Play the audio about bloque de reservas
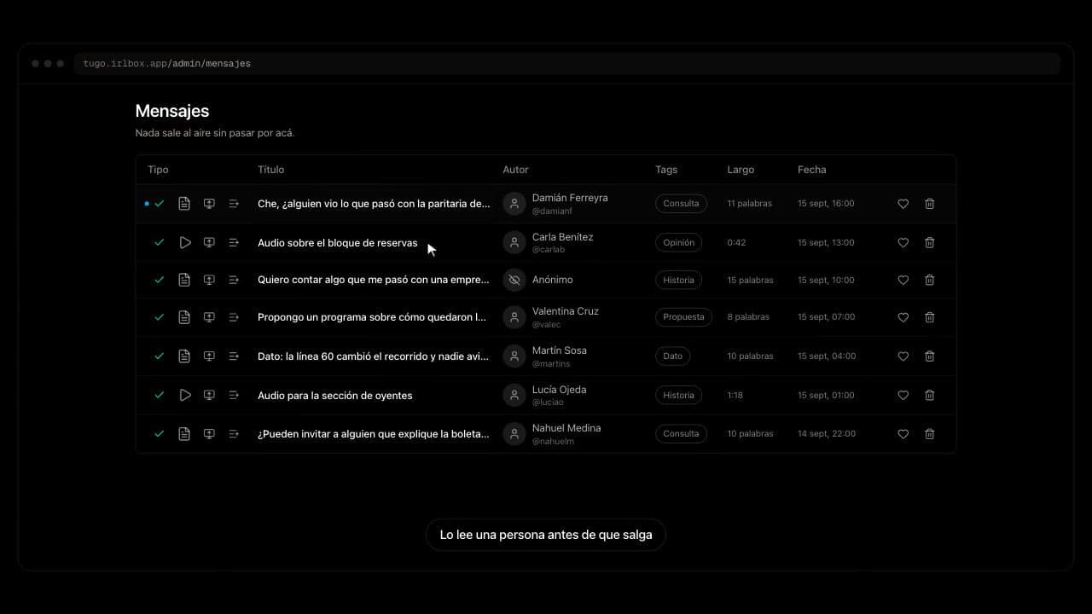The width and height of the screenshot is (1092, 614). [x=184, y=243]
